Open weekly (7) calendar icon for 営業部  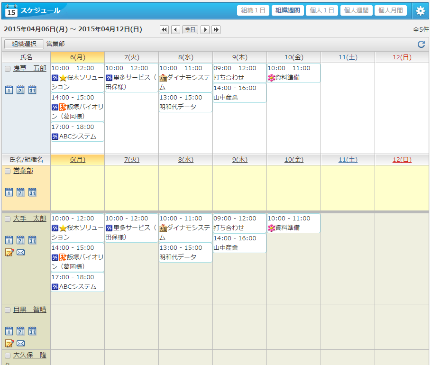20,192
